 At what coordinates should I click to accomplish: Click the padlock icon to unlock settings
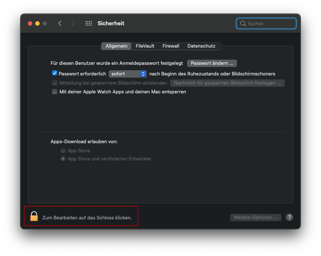point(34,216)
